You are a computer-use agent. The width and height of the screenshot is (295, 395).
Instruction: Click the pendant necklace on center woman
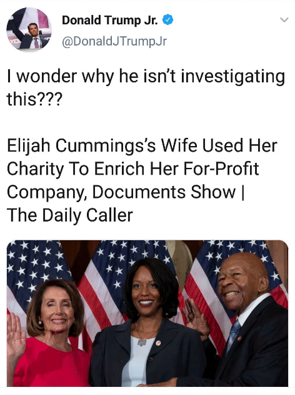(142, 342)
